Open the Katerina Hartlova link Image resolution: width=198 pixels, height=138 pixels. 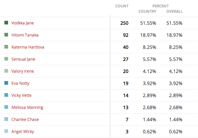pos(28,47)
